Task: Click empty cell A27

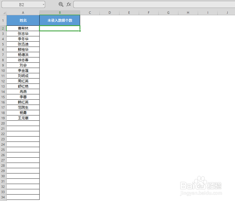Action: click(23, 160)
